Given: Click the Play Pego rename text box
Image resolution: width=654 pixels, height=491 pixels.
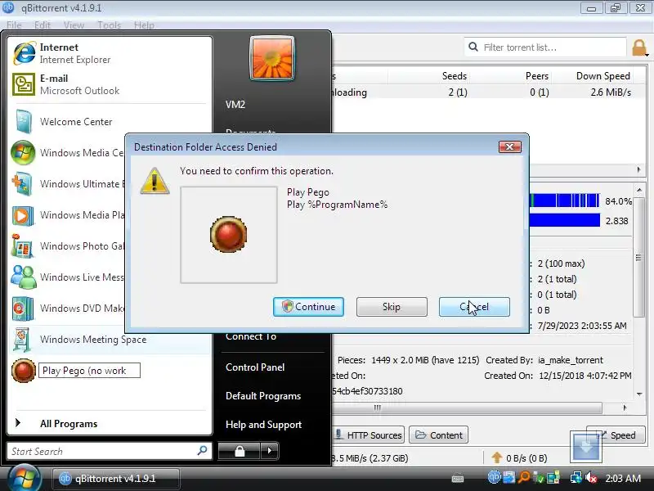Looking at the screenshot, I should click(89, 371).
